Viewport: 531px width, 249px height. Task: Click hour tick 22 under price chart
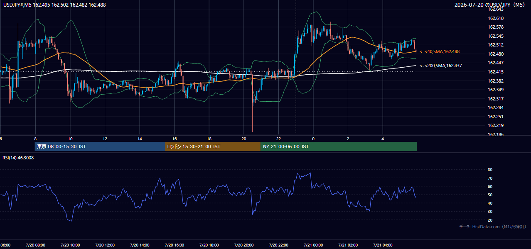[x=278, y=139]
